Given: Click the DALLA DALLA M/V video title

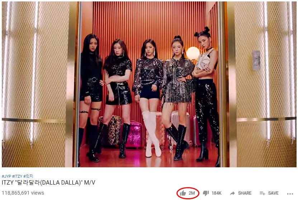Looking at the screenshot, I should pos(48,182).
